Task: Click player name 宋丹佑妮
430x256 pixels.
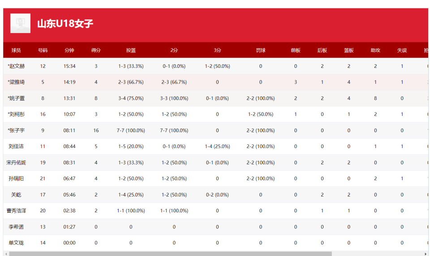Action: [16, 163]
